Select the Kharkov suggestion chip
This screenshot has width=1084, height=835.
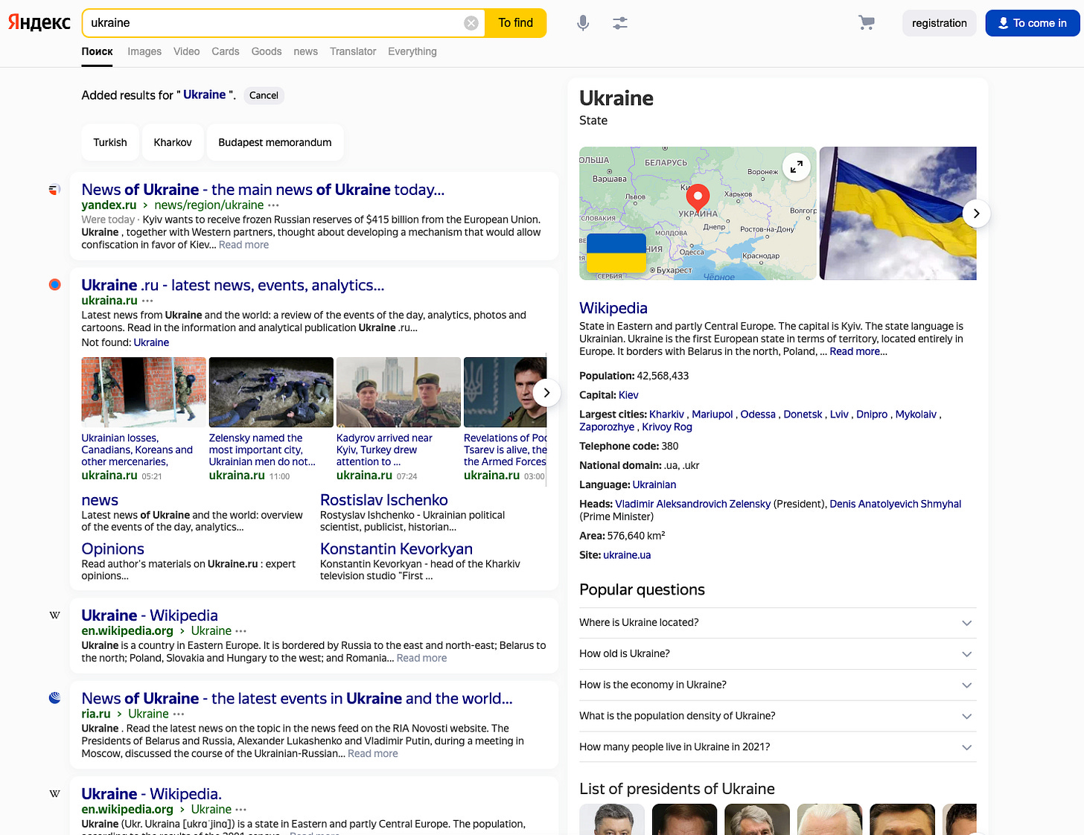(x=173, y=142)
